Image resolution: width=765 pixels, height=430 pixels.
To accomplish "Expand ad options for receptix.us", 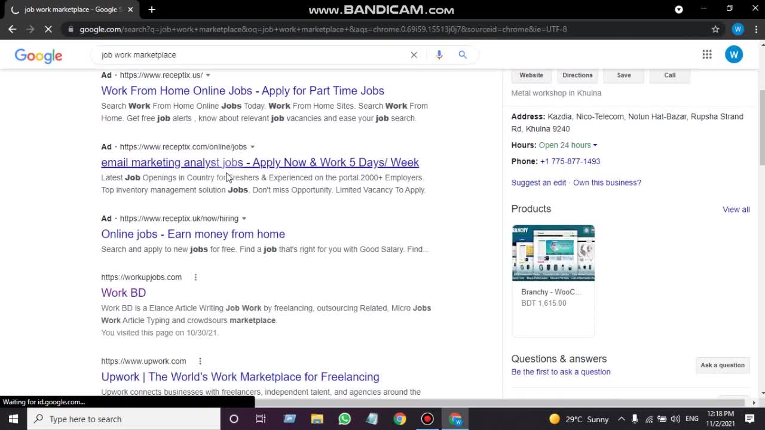I will point(208,75).
